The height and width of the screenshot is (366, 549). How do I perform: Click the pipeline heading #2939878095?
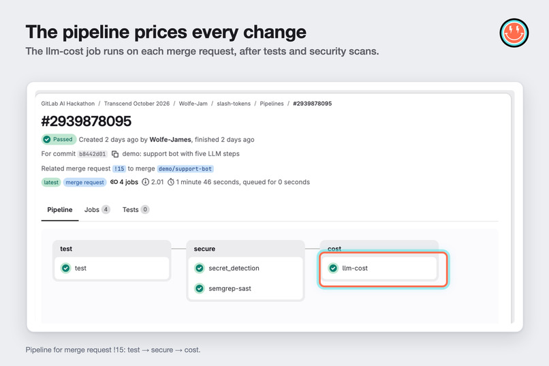point(86,121)
